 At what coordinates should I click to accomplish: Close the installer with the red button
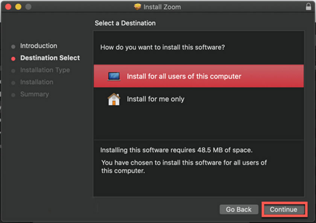click(8, 7)
